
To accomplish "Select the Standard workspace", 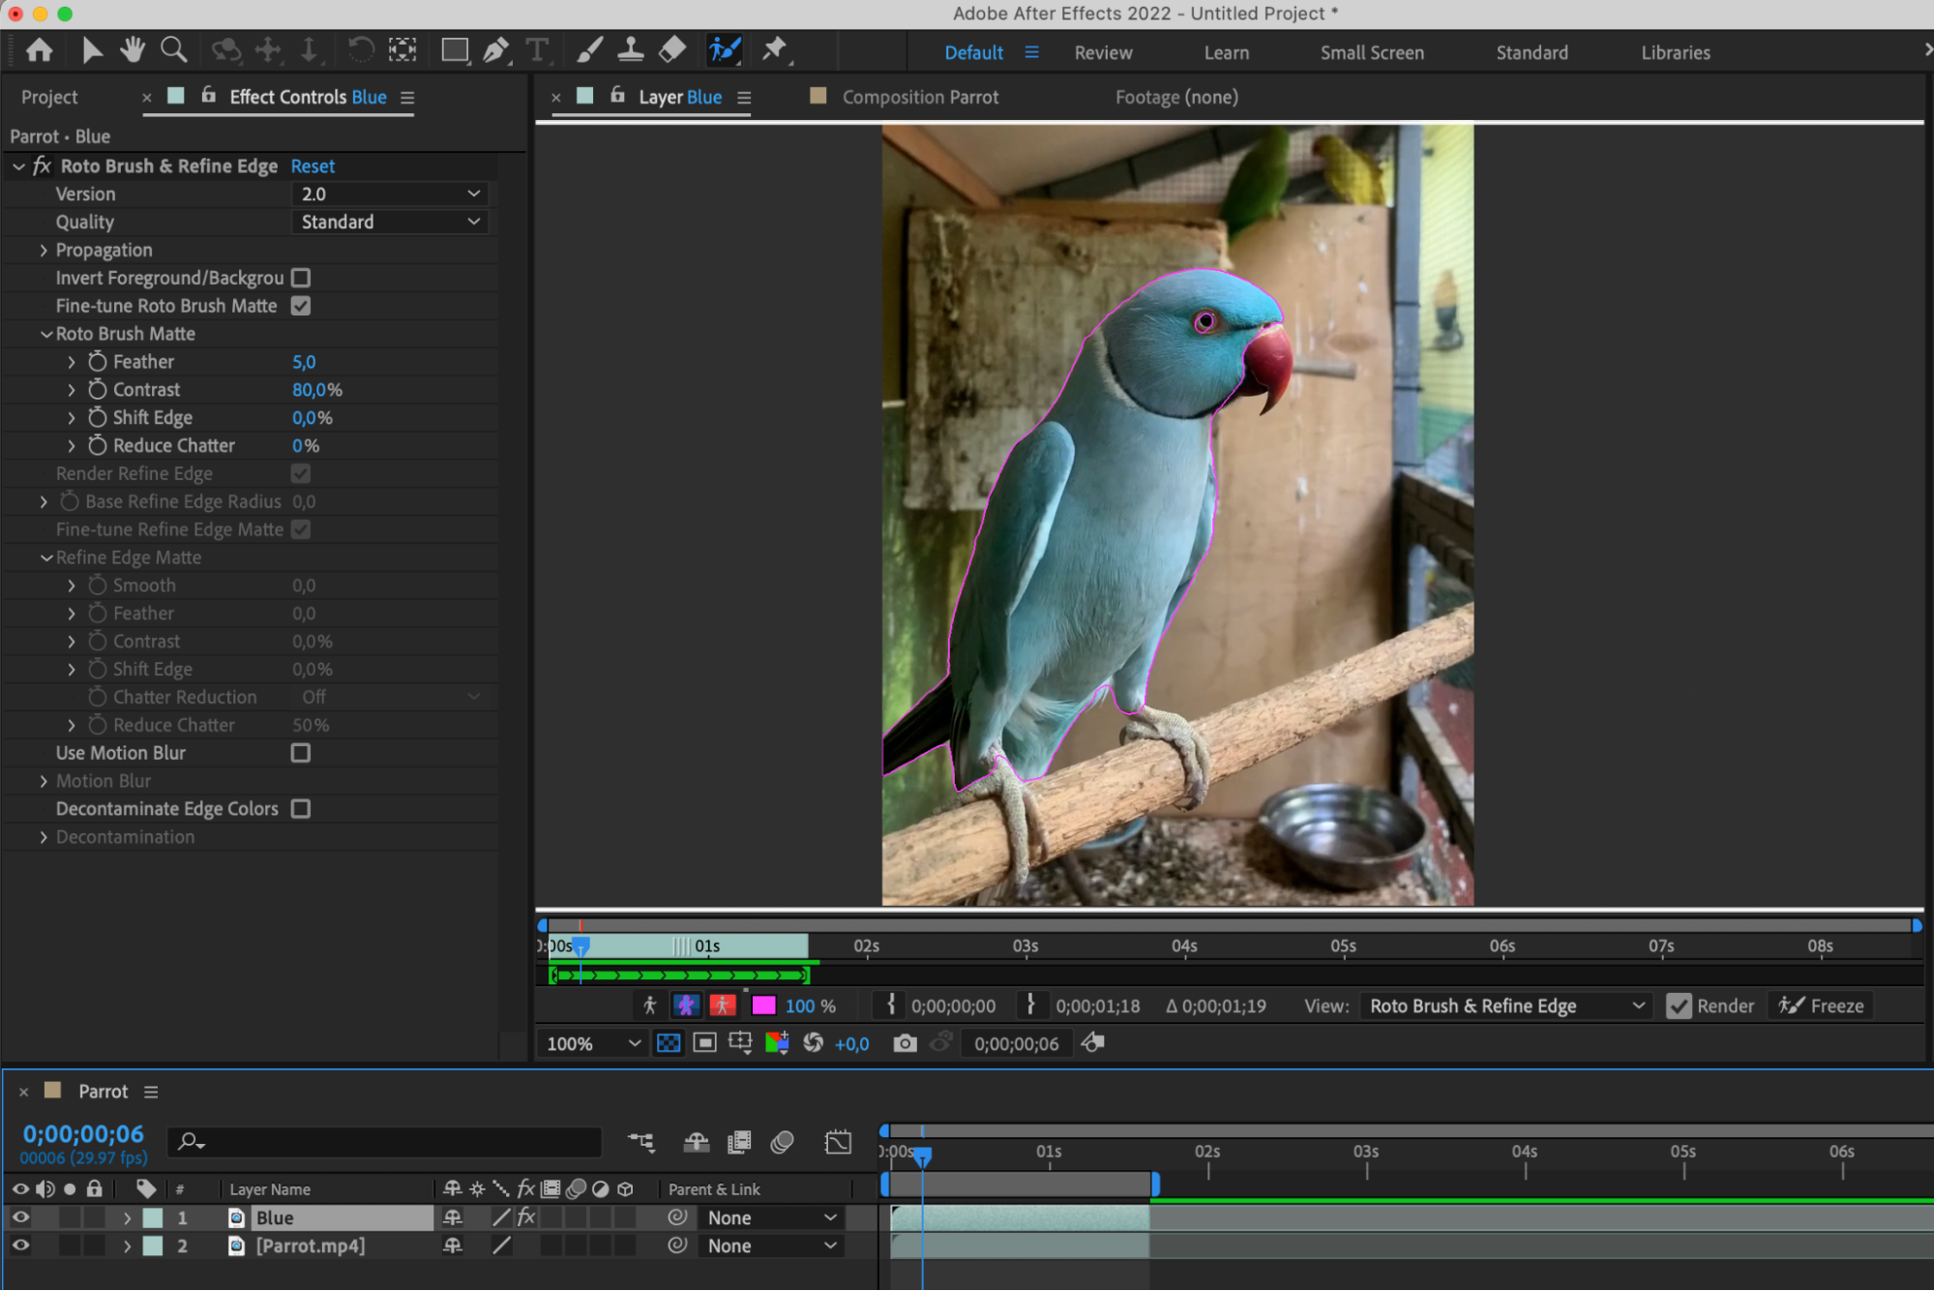I will 1532,52.
